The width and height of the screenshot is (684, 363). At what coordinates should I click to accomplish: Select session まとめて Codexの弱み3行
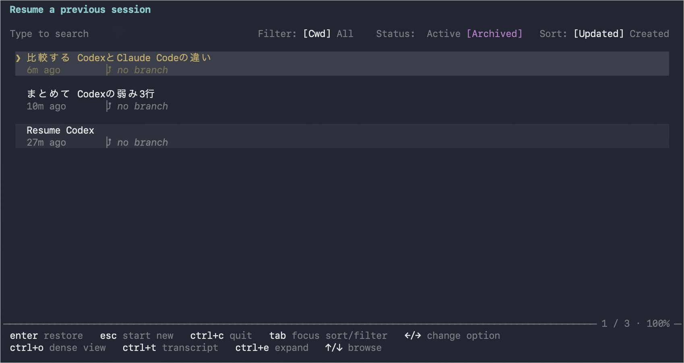pos(342,100)
